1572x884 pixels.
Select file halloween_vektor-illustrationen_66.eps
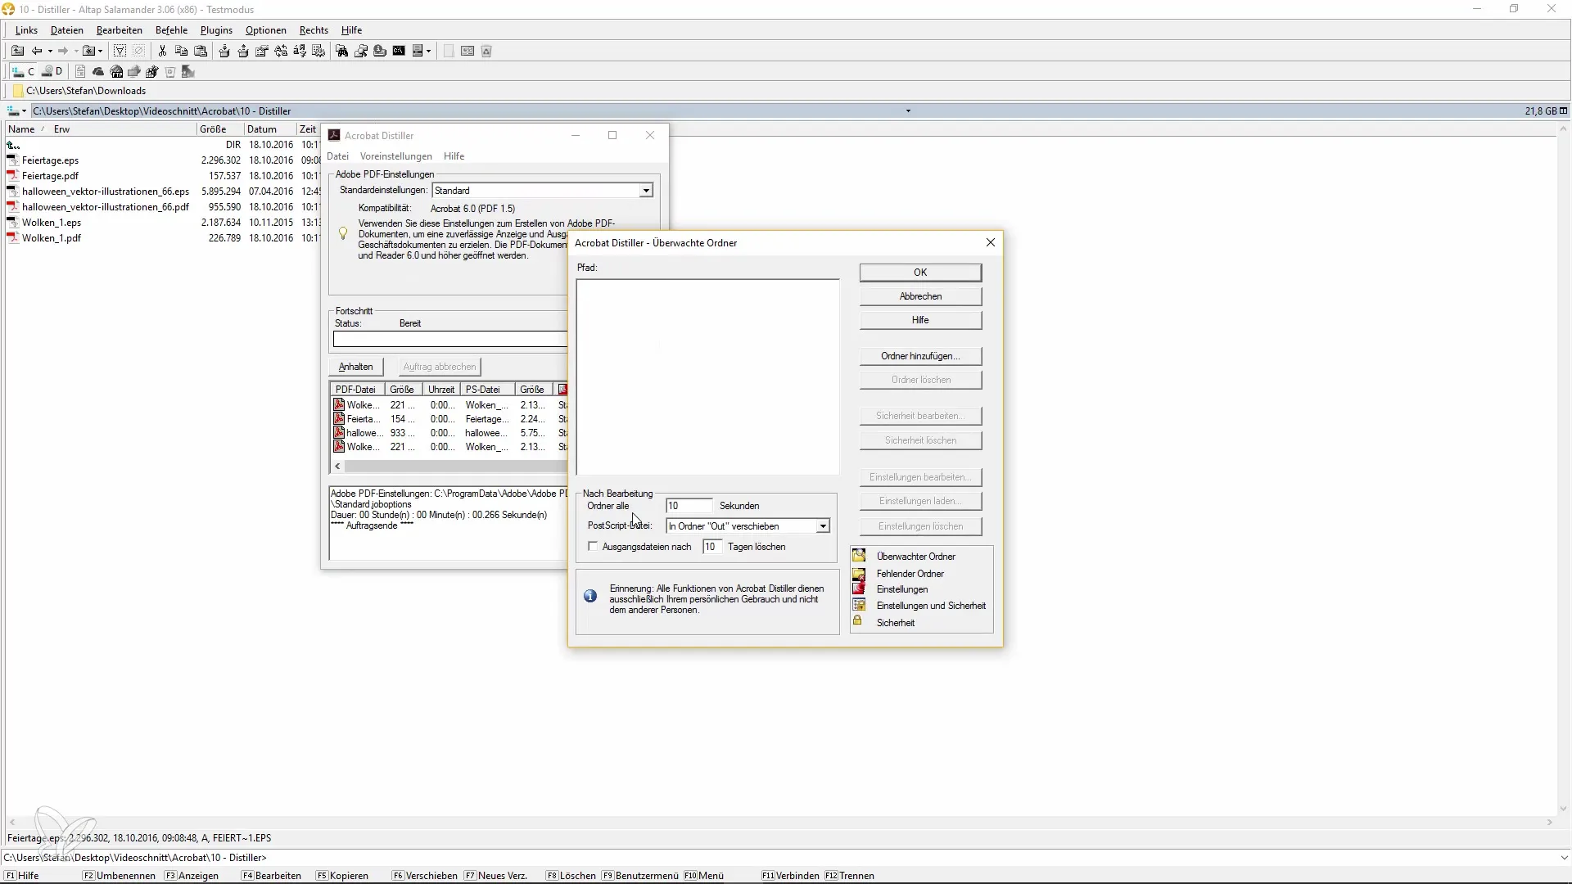(106, 192)
